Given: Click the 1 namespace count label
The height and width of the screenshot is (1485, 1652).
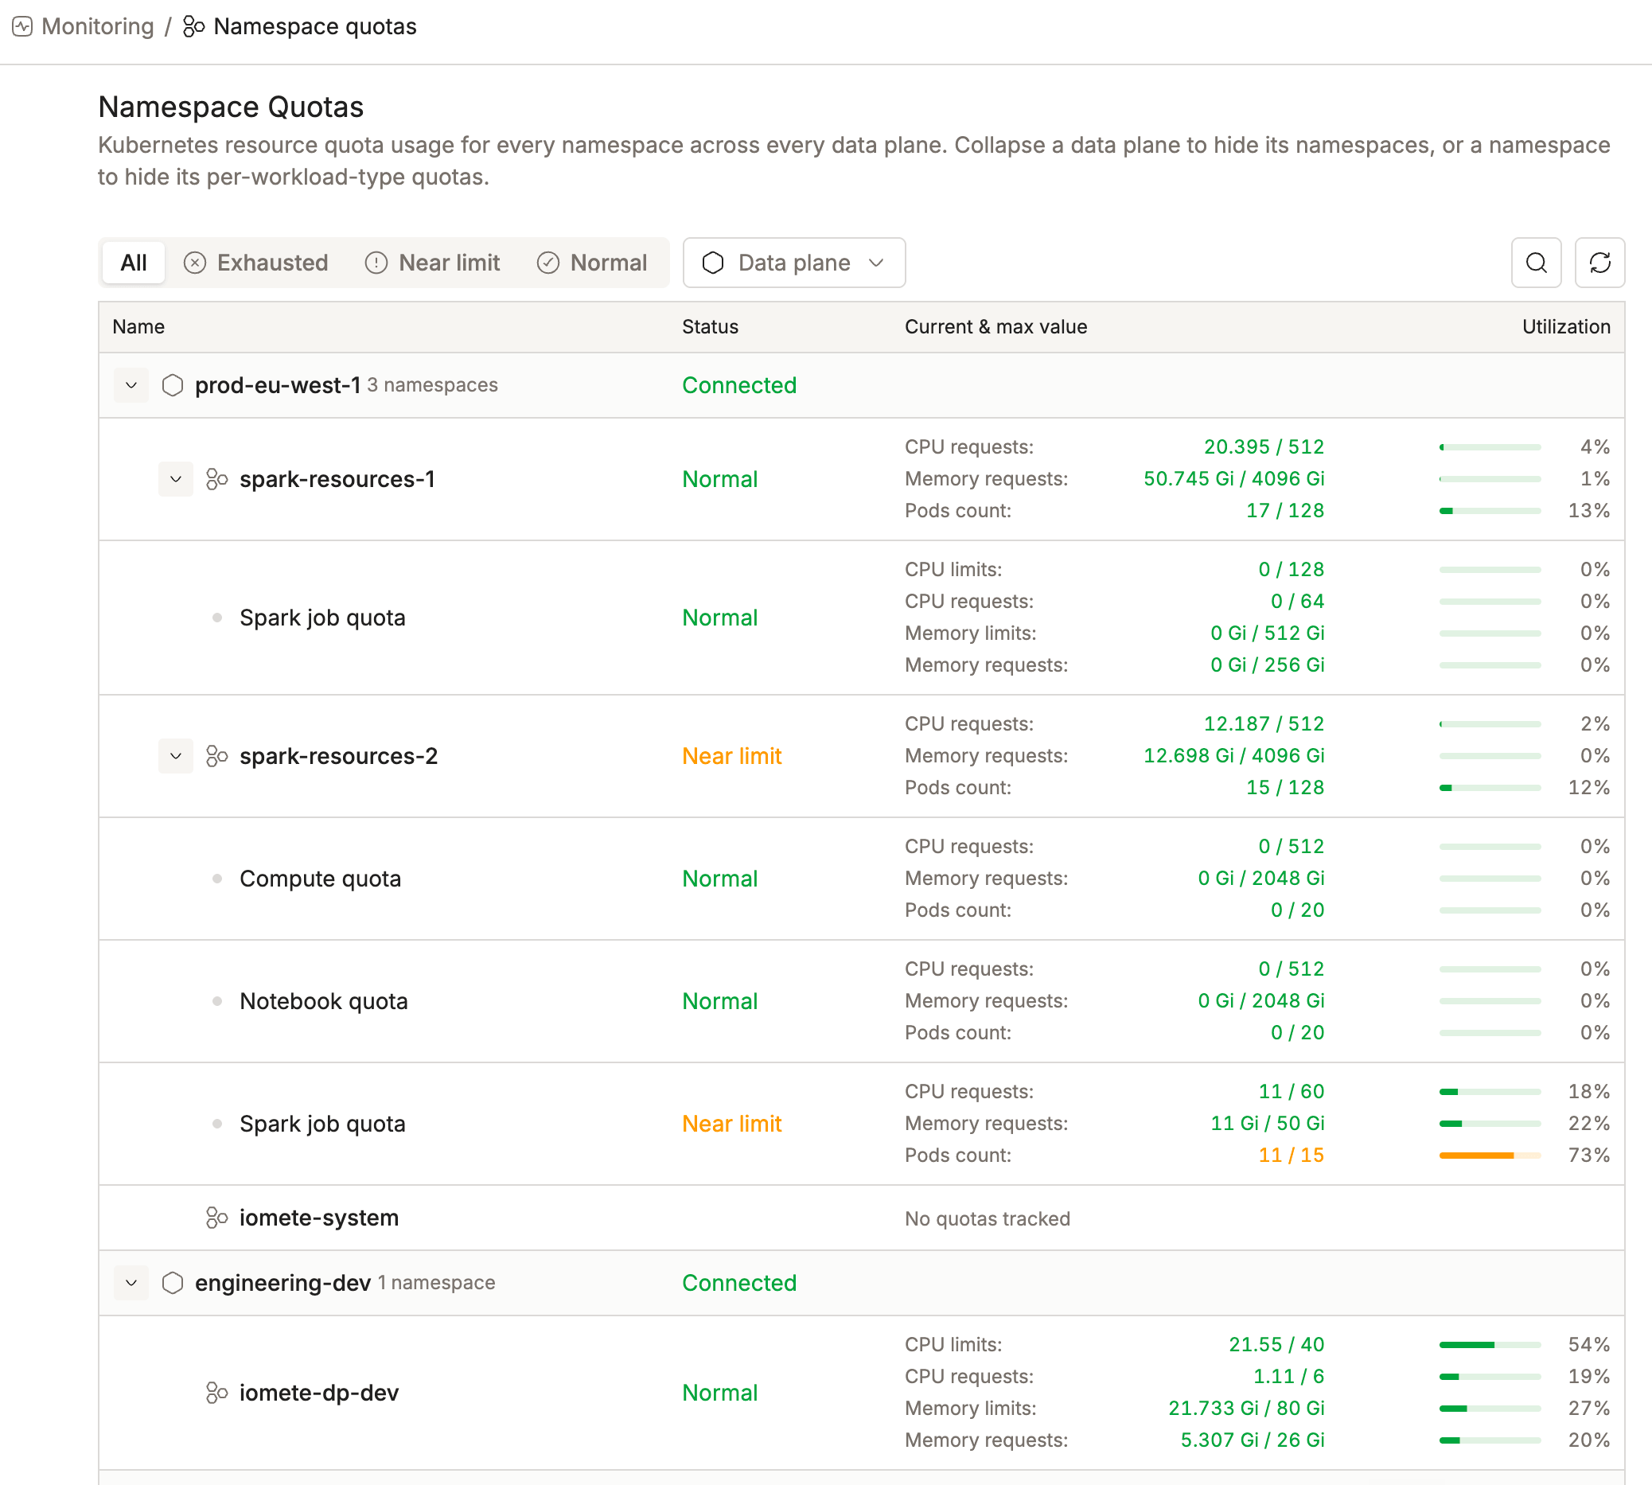Looking at the screenshot, I should [436, 1283].
